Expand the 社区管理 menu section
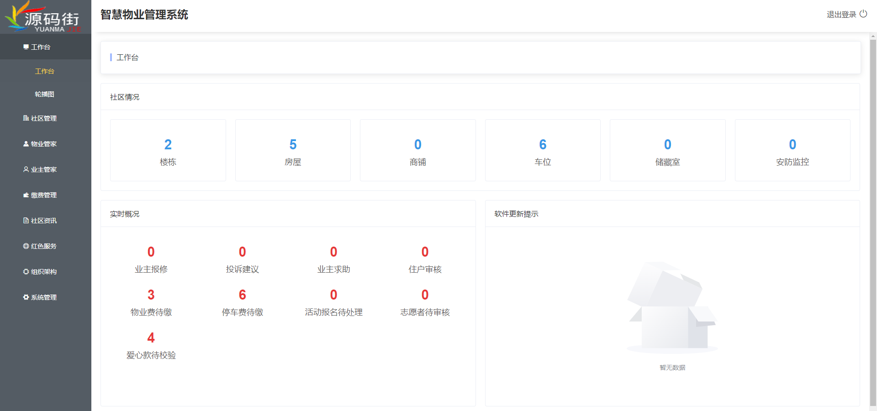The image size is (877, 411). (44, 118)
